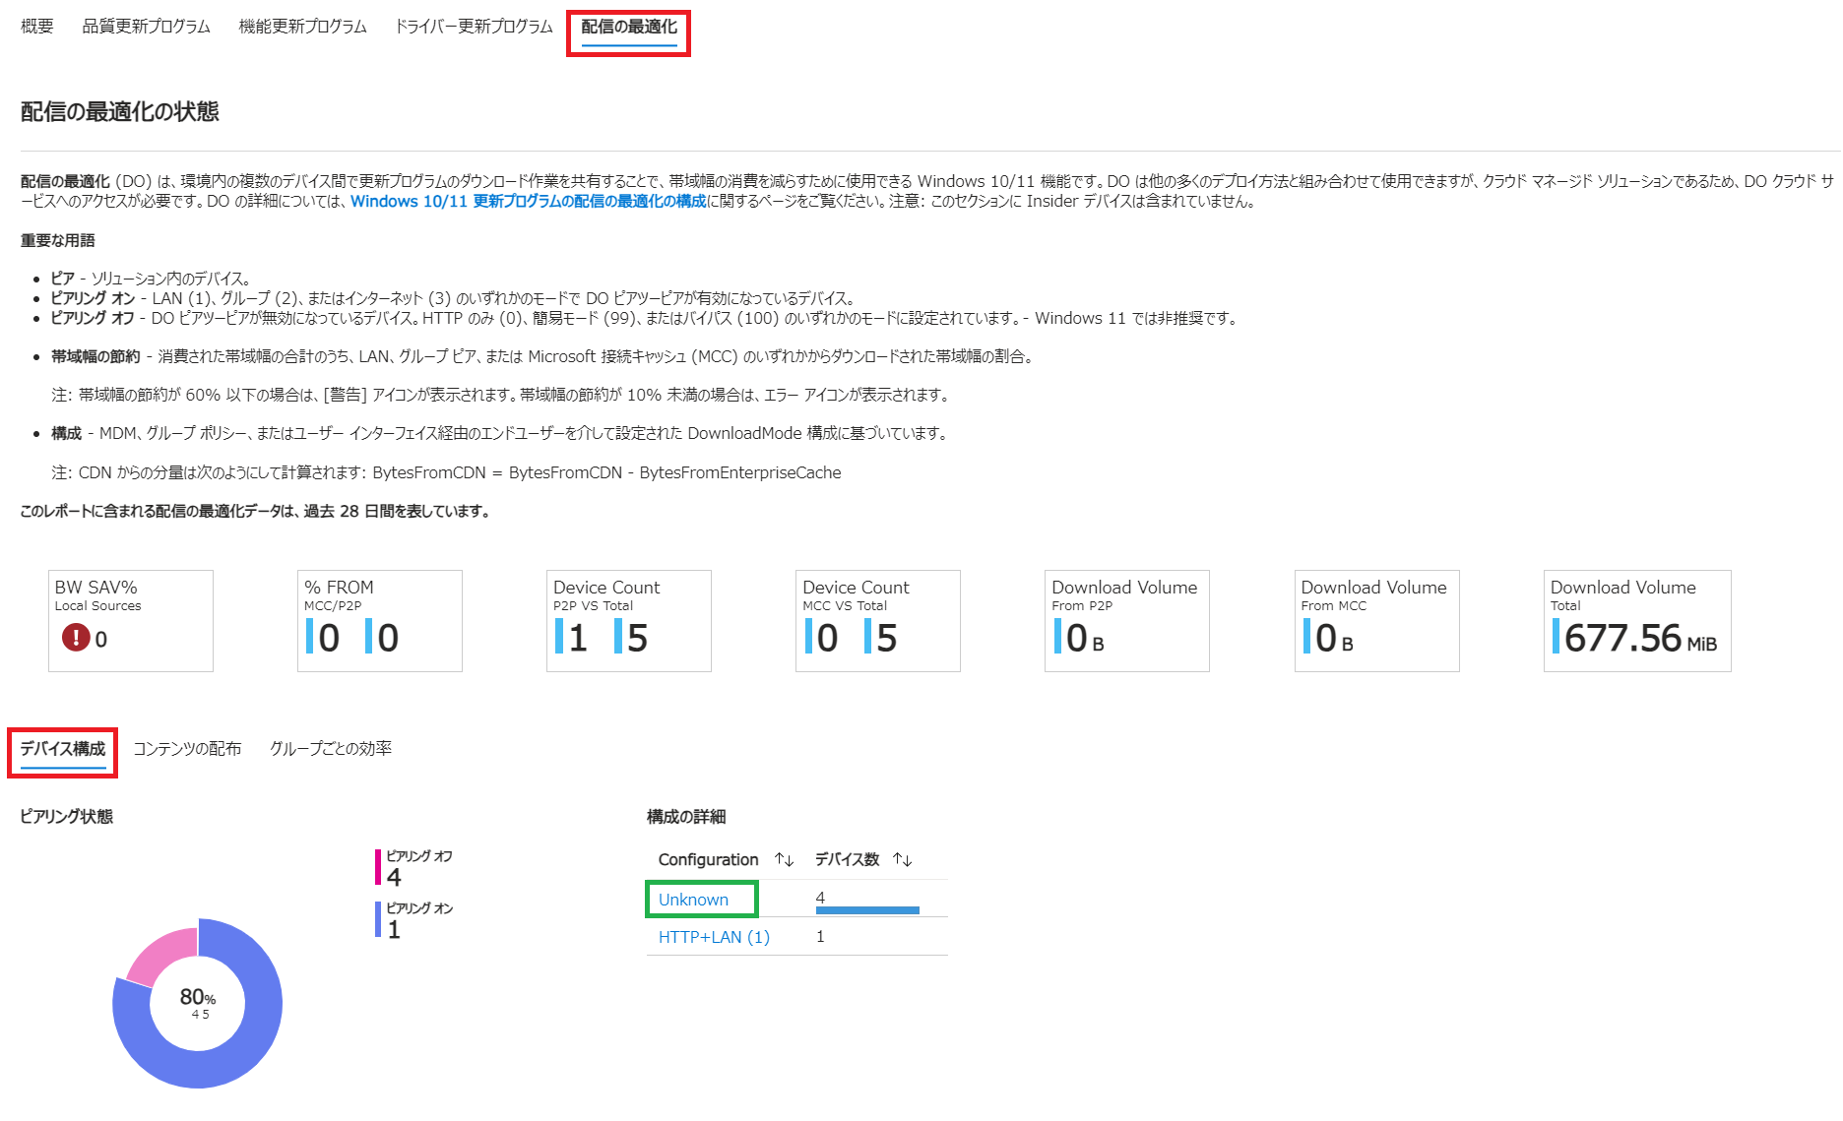Click the 677.56 MiB total value
The height and width of the screenshot is (1121, 1843).
coord(1640,638)
